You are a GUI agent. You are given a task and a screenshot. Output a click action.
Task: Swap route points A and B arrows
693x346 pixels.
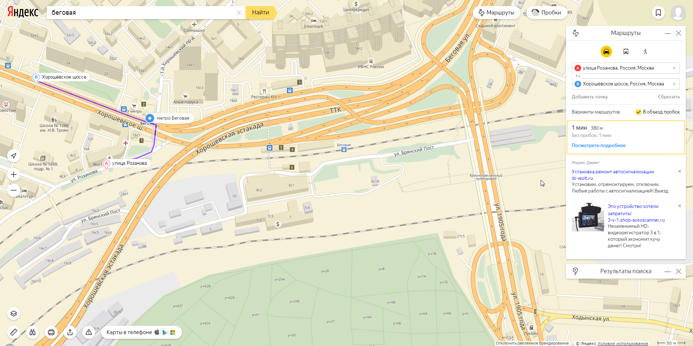578,76
